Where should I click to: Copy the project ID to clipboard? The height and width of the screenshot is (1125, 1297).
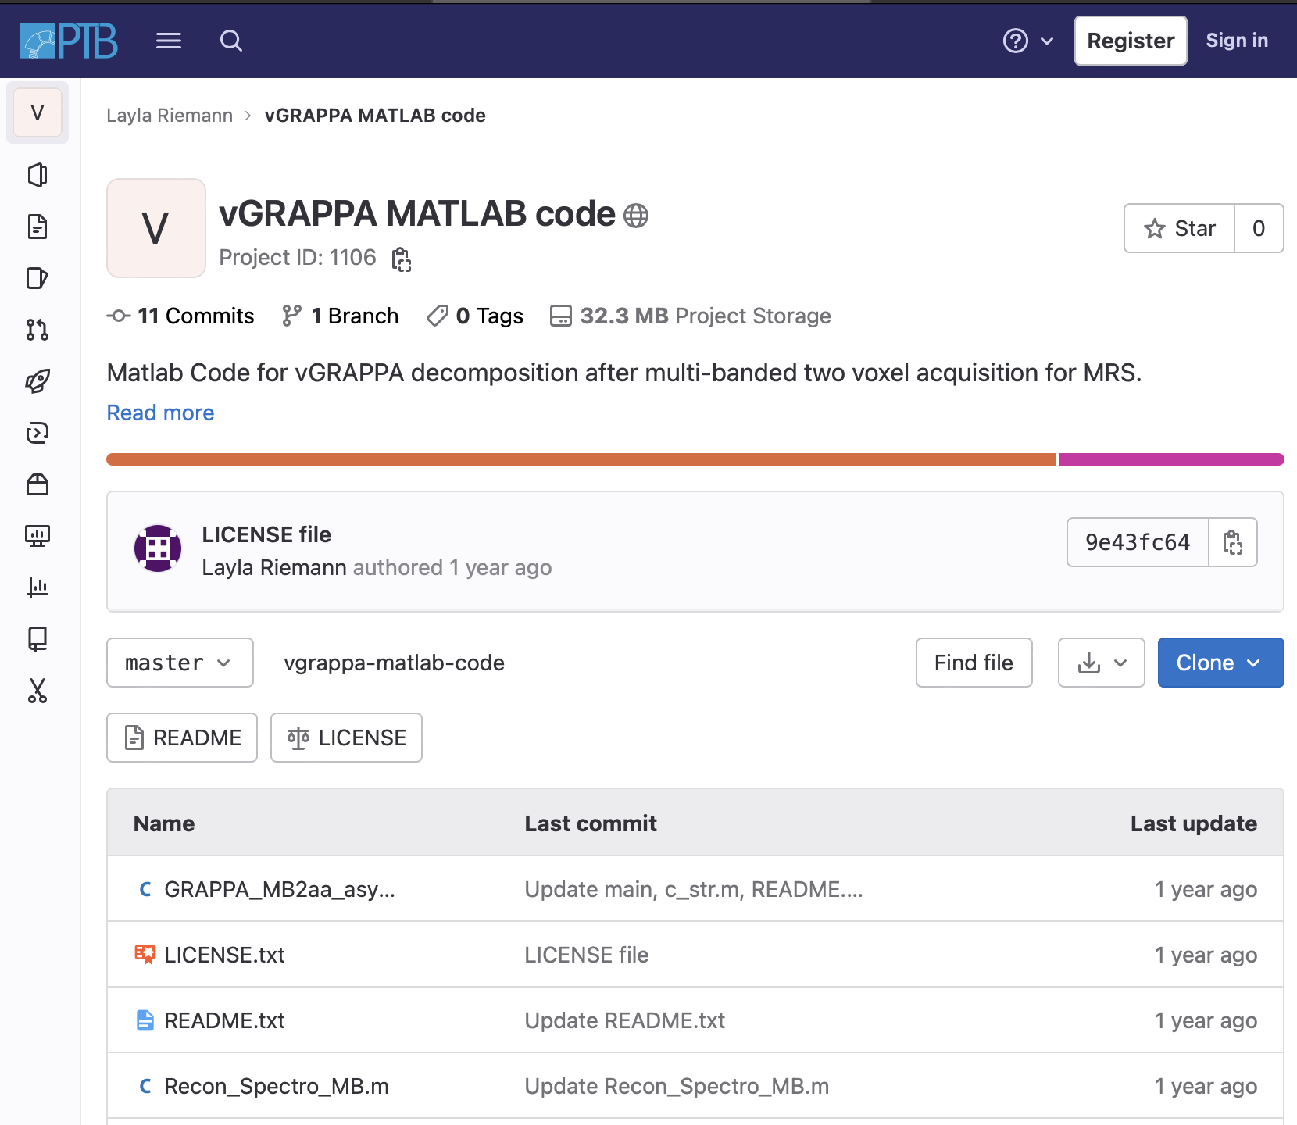(x=402, y=259)
